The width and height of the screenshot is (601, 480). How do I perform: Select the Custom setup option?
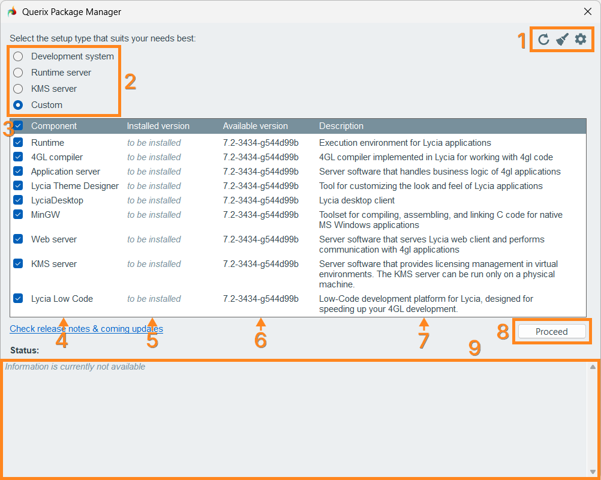coord(19,105)
